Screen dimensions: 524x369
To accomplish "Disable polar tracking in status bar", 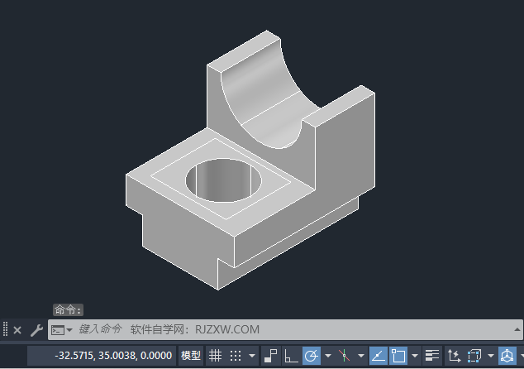I will [x=312, y=356].
